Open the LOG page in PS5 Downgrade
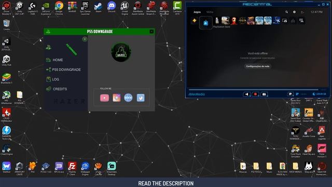 coord(52,79)
